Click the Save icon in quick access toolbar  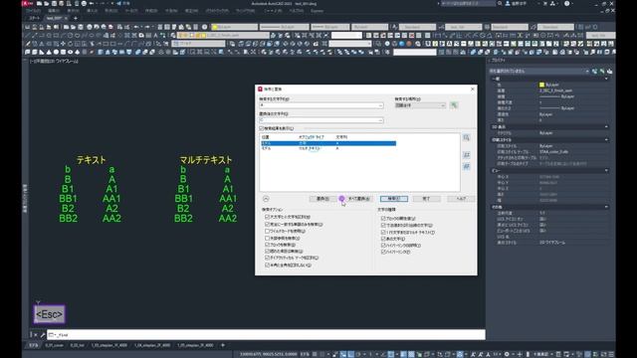(x=54, y=3)
